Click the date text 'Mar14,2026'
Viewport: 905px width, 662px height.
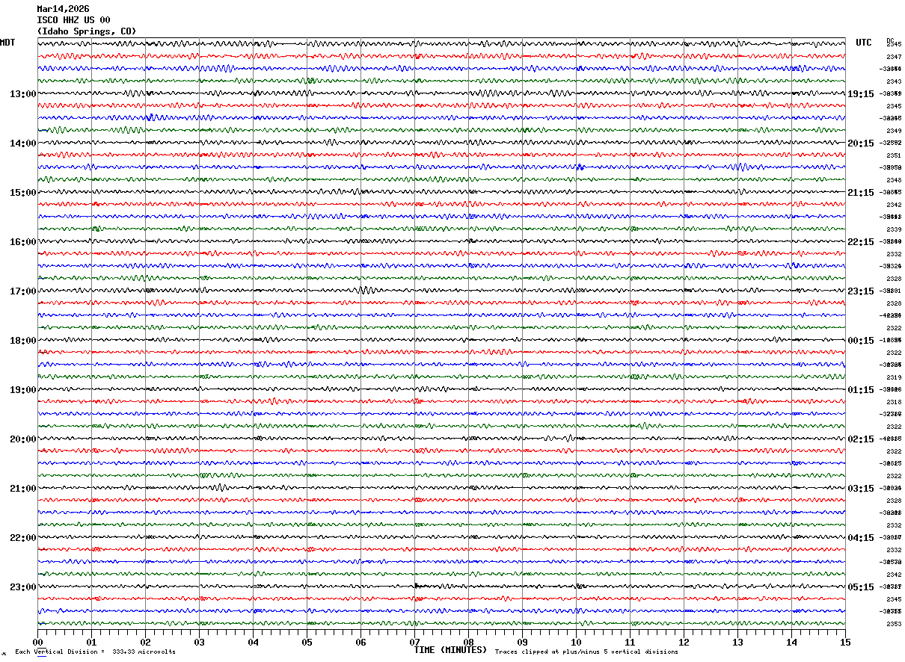pos(63,9)
